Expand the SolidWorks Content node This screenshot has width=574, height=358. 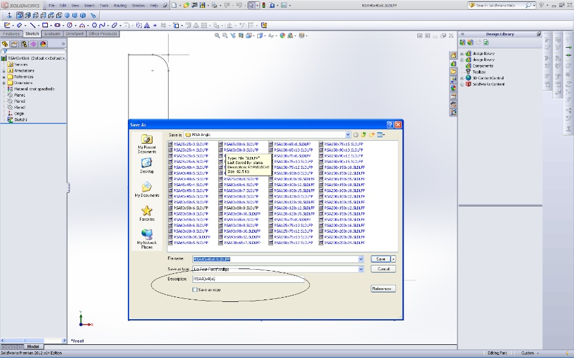click(462, 84)
